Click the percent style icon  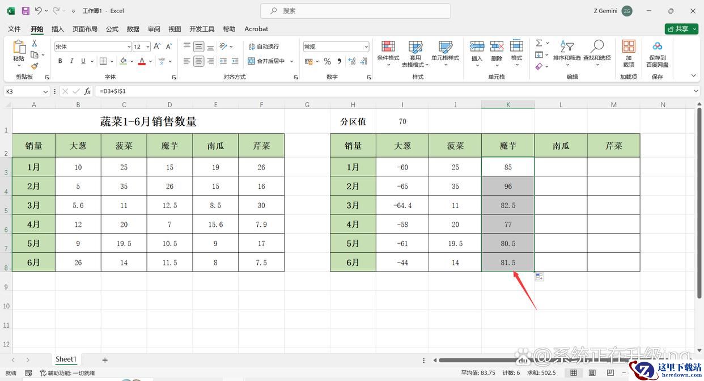tap(327, 61)
